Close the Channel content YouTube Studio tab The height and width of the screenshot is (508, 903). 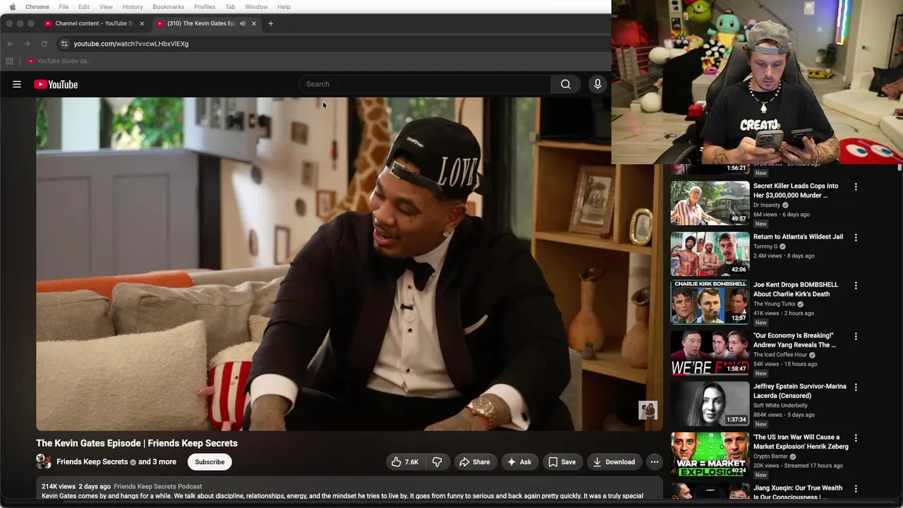142,23
